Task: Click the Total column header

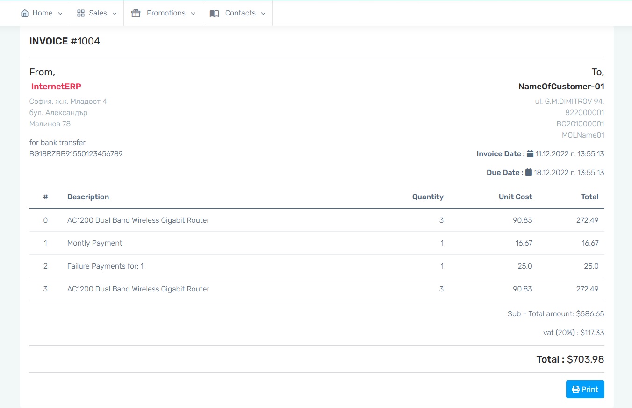Action: tap(590, 197)
